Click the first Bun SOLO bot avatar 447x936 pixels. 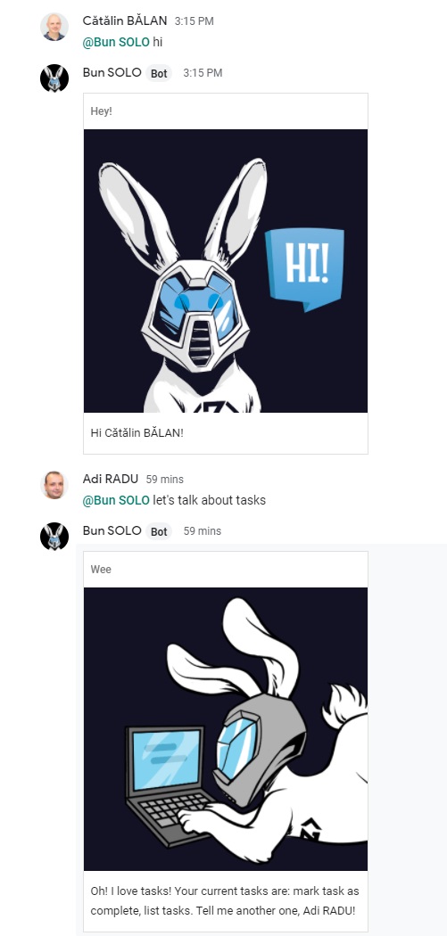click(x=54, y=78)
